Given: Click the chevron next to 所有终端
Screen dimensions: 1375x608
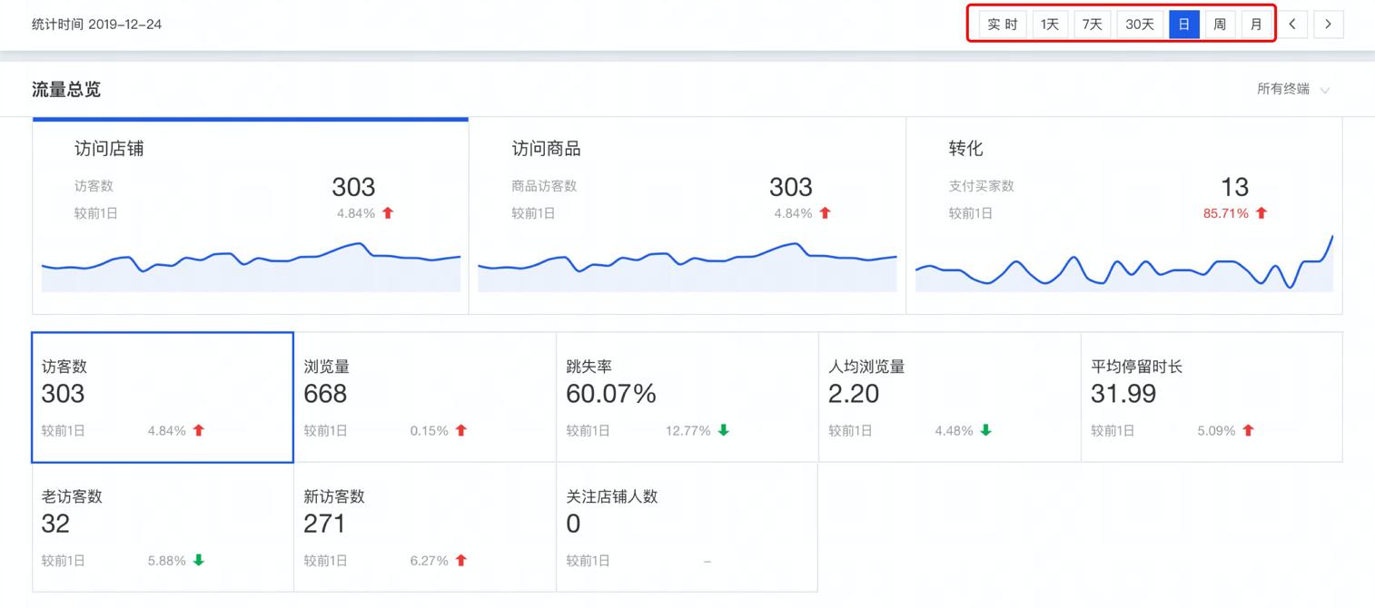Looking at the screenshot, I should point(1324,89).
